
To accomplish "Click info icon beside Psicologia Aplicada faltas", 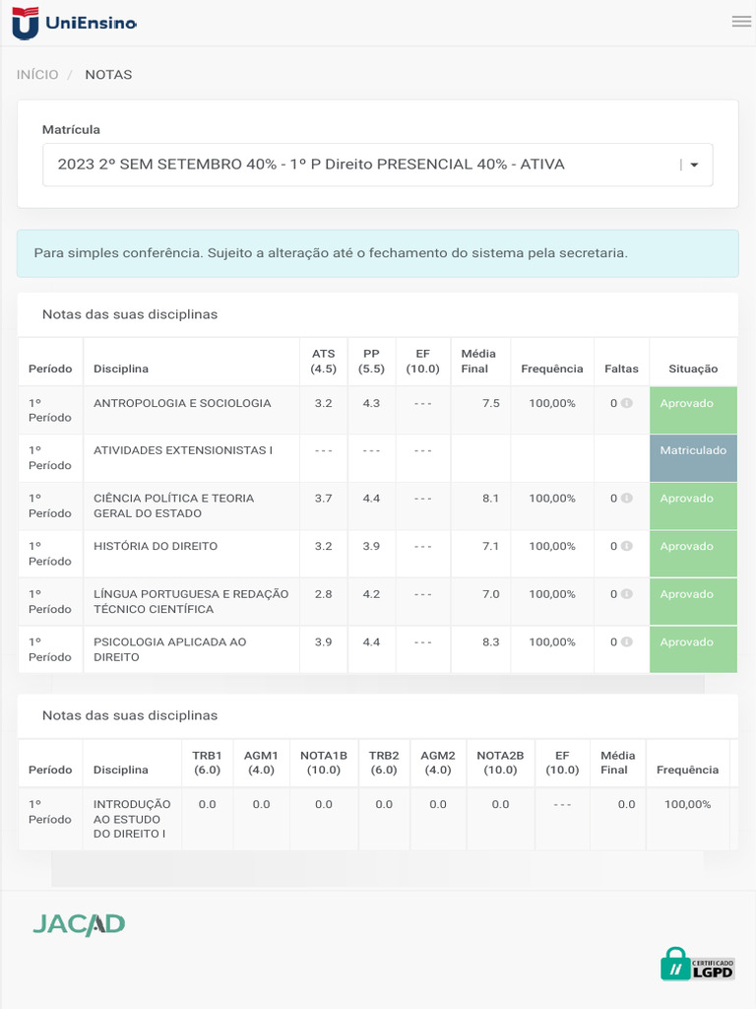I will click(627, 641).
